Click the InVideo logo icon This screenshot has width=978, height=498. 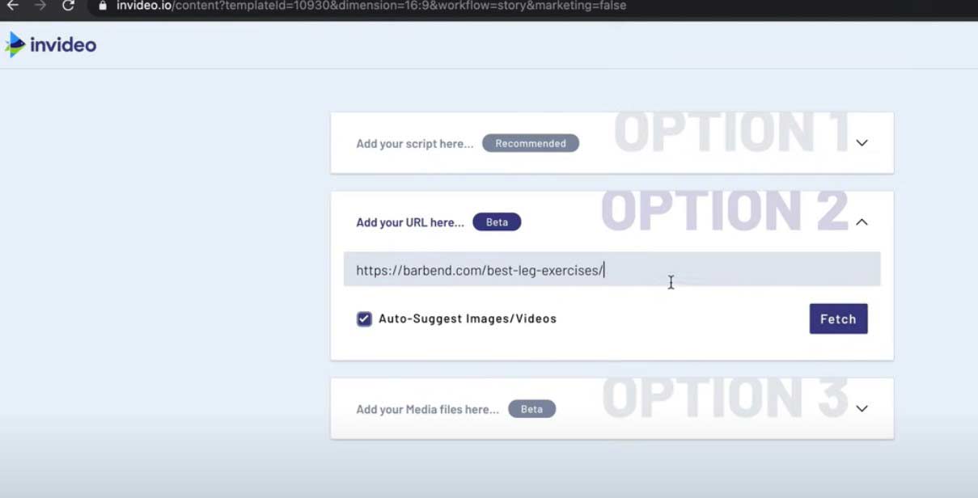(x=15, y=44)
